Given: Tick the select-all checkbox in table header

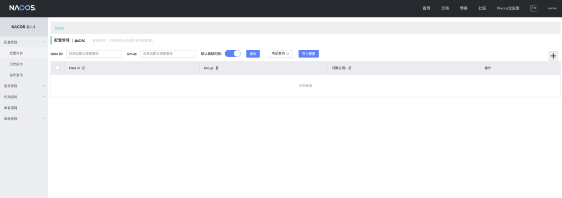Looking at the screenshot, I should coord(57,67).
